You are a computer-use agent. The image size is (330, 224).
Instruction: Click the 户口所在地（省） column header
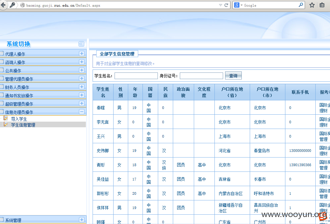coord(232,92)
